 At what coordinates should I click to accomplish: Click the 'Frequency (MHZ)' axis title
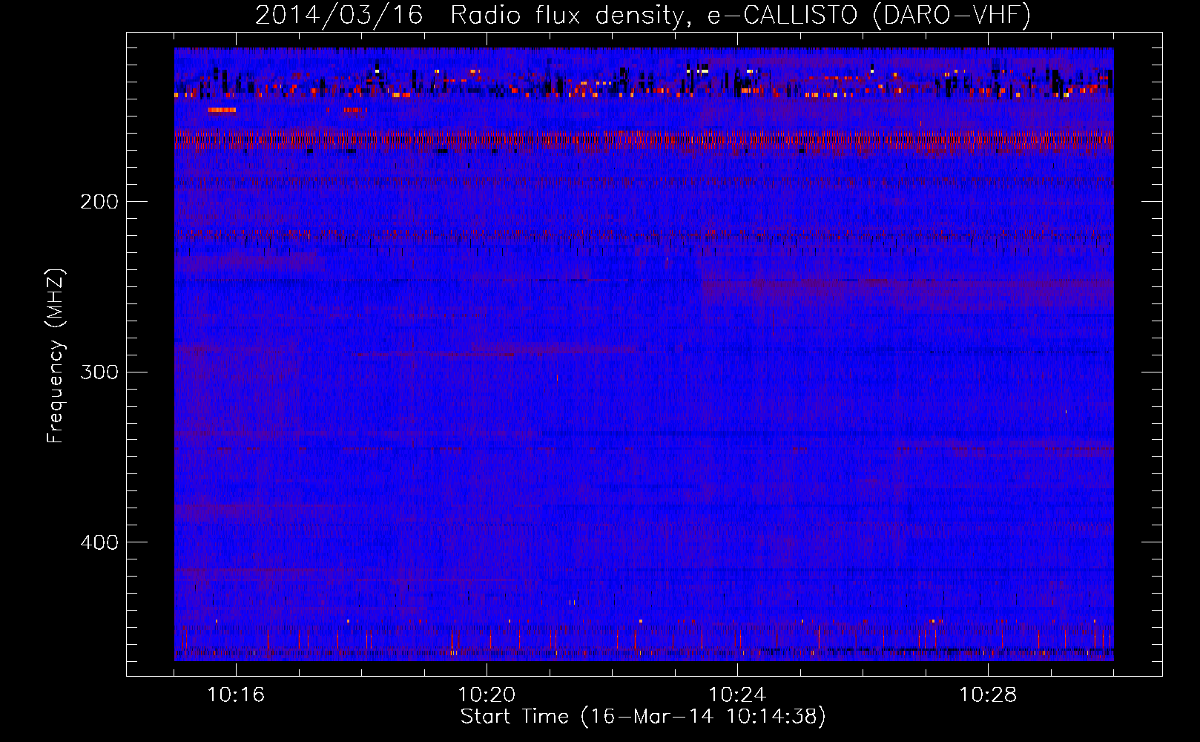coord(56,355)
